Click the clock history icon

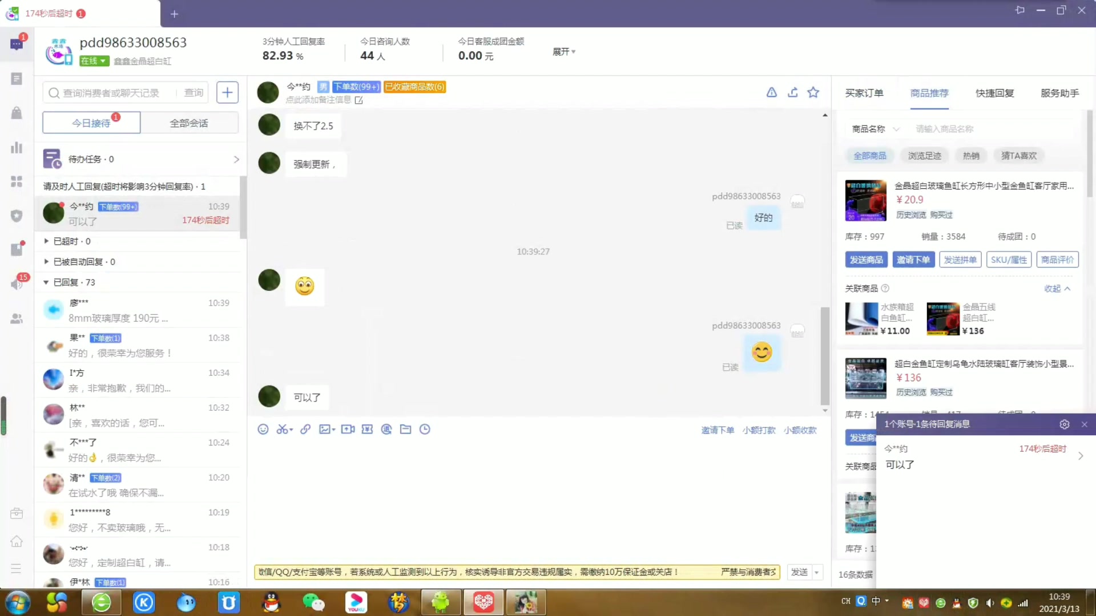[x=425, y=429]
